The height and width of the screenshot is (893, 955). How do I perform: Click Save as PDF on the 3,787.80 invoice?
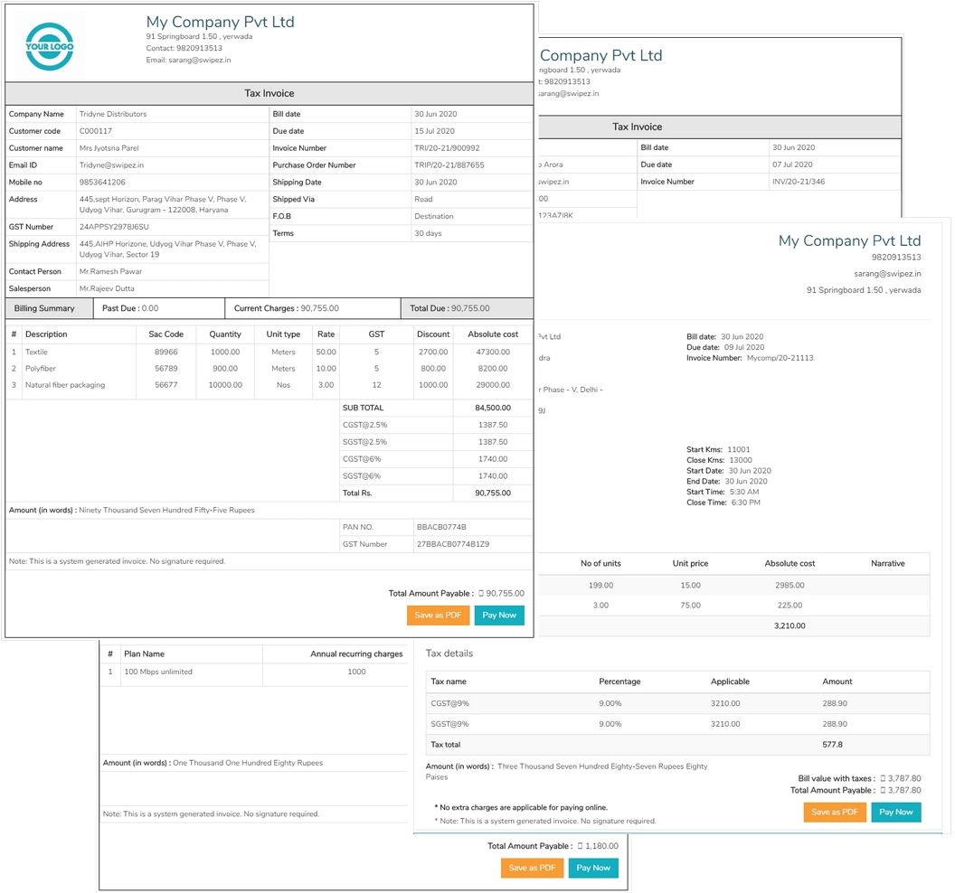pyautogui.click(x=834, y=812)
